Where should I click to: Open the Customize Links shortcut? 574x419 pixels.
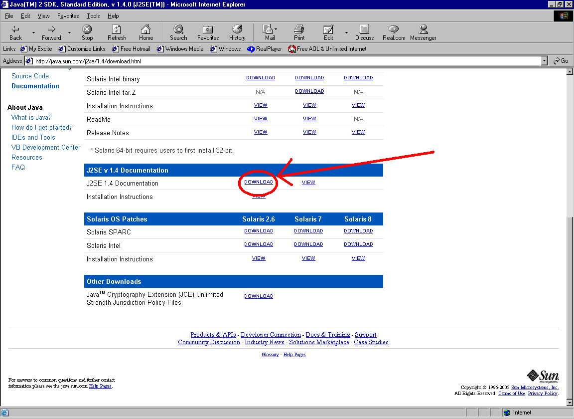[x=82, y=49]
